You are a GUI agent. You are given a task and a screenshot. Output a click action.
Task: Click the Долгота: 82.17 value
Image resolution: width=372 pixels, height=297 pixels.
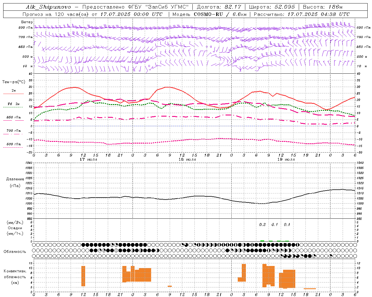(x=219, y=7)
